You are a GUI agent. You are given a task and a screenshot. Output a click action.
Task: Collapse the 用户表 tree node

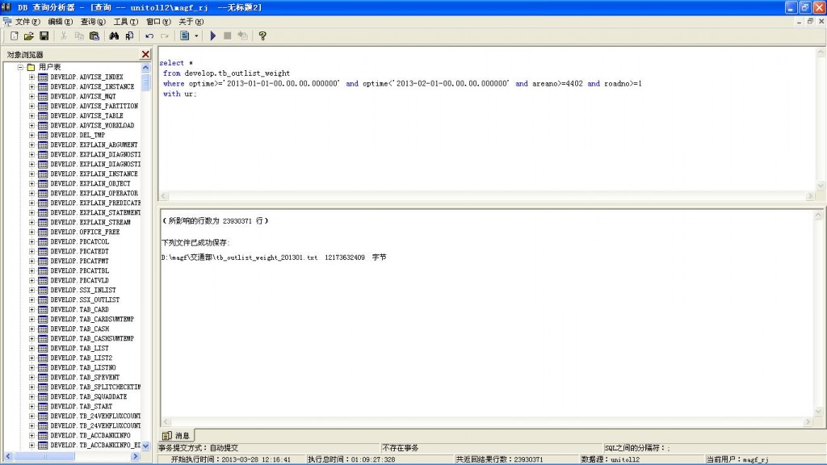(20, 67)
